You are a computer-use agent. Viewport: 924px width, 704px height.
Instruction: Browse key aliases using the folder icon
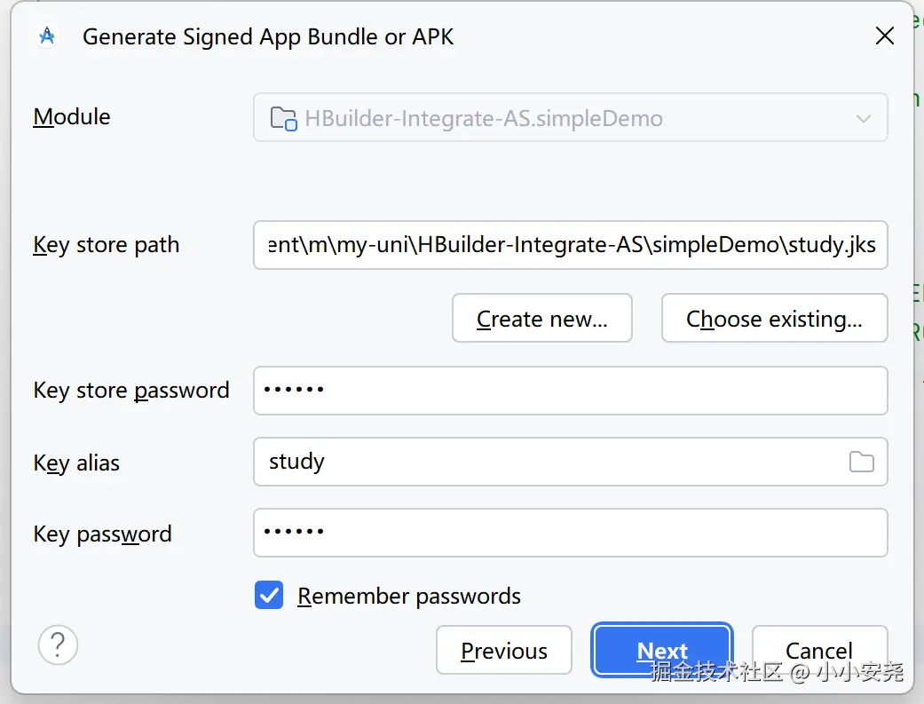pos(861,462)
